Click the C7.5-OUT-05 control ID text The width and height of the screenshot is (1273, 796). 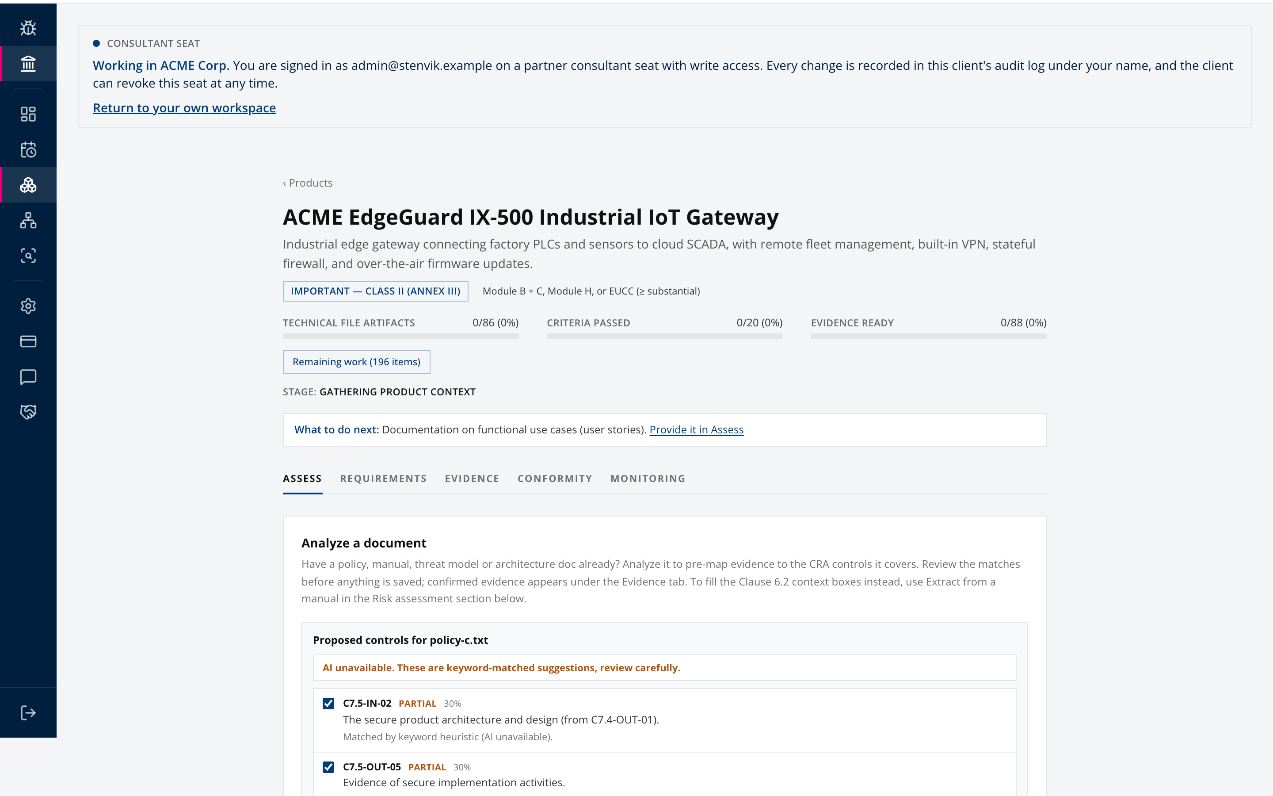point(372,767)
